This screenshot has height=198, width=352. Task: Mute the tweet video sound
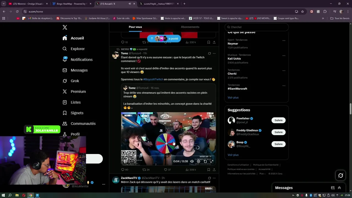(x=192, y=161)
